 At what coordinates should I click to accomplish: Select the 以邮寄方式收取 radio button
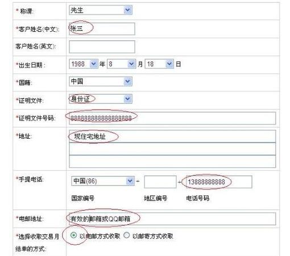pos(126,236)
